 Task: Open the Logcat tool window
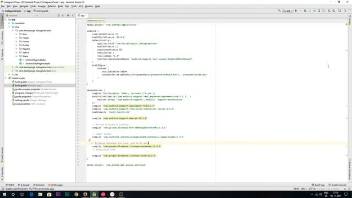pos(24,185)
